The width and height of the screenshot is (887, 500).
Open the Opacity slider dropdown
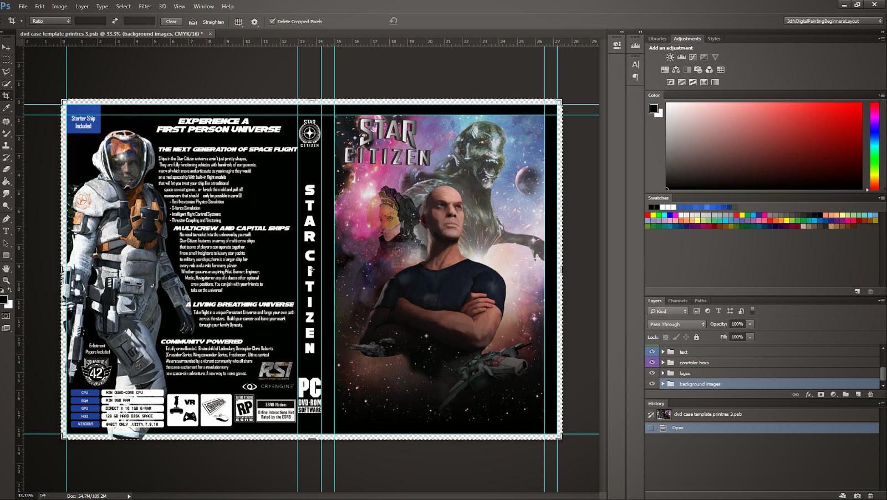pyautogui.click(x=750, y=324)
